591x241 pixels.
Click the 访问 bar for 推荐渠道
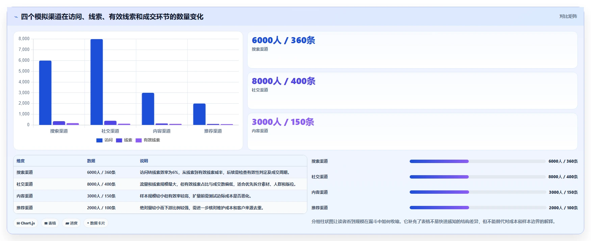pyautogui.click(x=199, y=114)
